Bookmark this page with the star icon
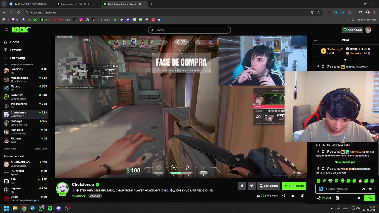Image resolution: width=379 pixels, height=213 pixels. [x=319, y=12]
